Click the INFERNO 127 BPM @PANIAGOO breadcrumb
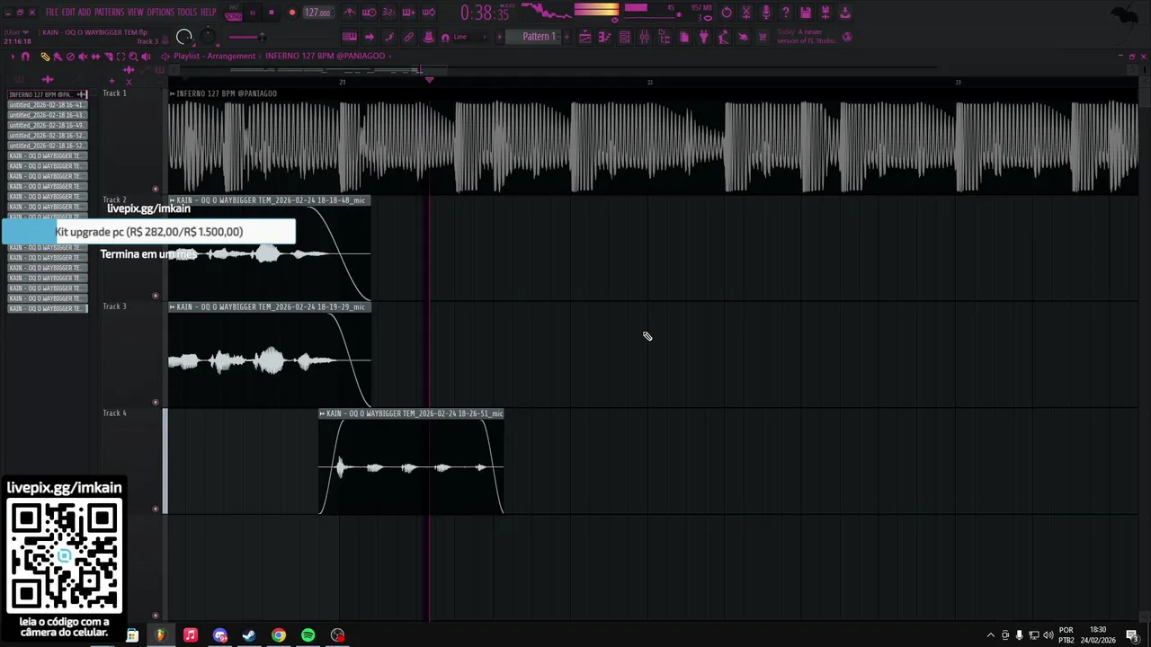1151x647 pixels. (x=325, y=56)
